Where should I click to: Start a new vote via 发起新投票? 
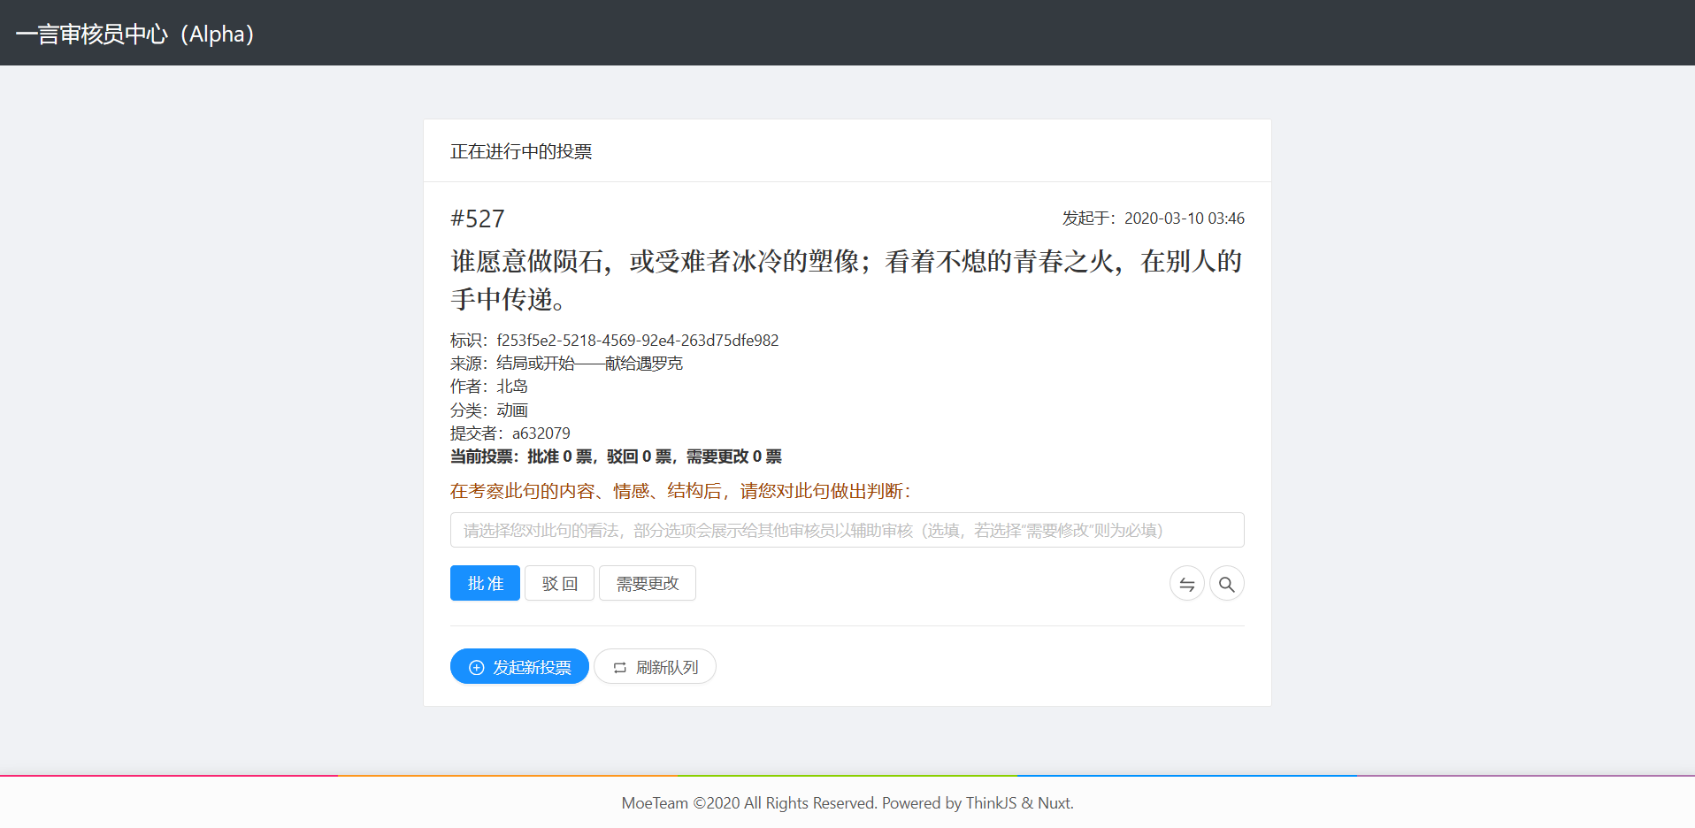pos(519,666)
